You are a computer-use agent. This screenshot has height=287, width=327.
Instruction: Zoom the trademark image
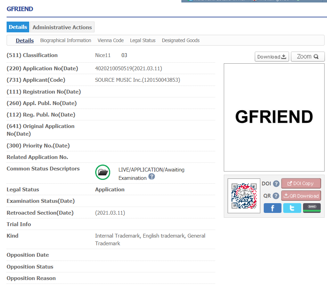coord(308,57)
